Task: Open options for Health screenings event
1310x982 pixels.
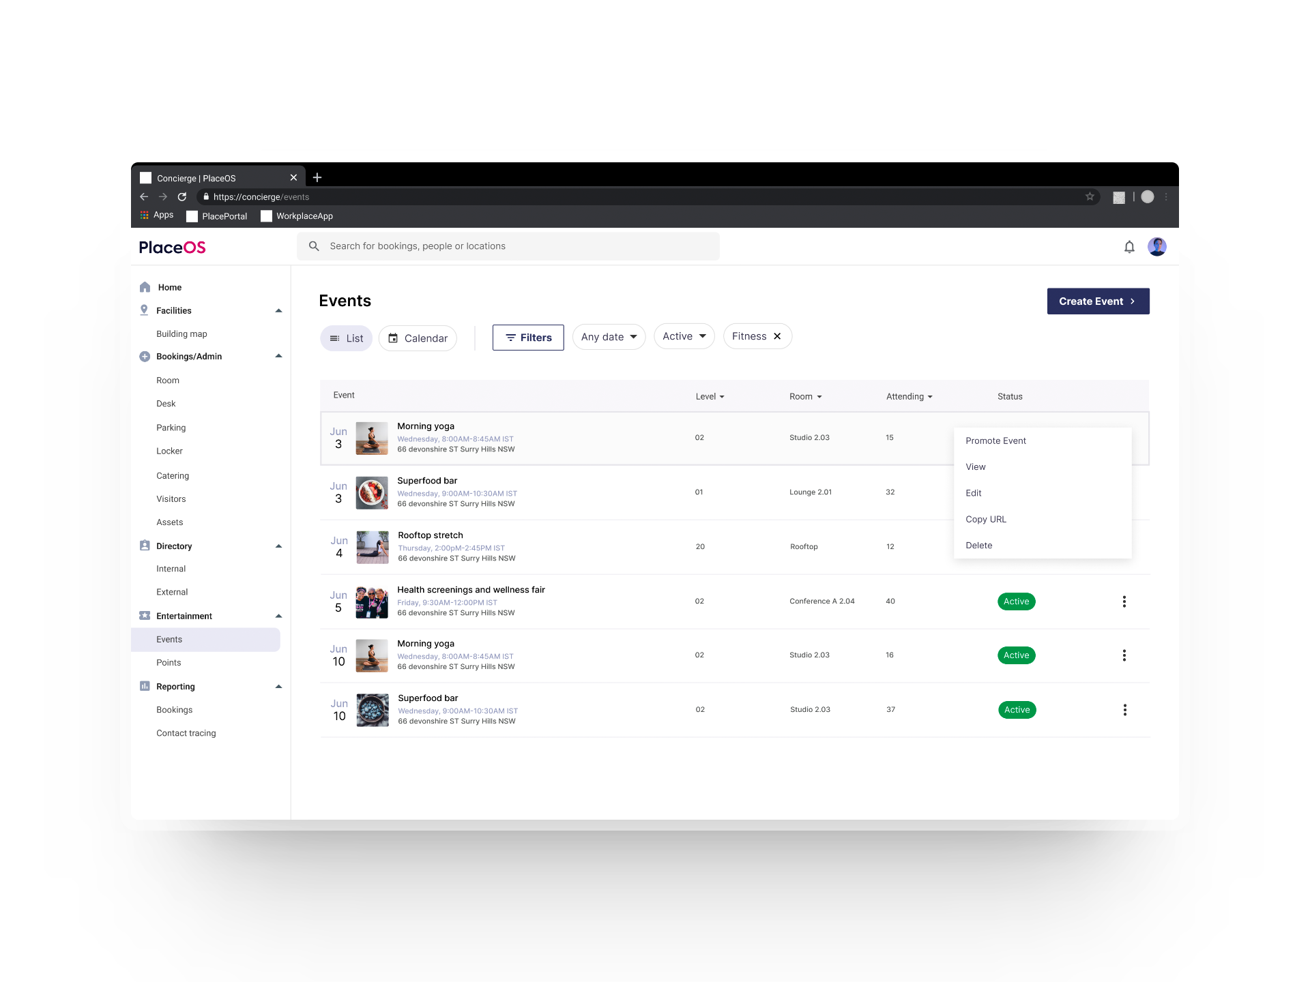Action: pos(1124,601)
